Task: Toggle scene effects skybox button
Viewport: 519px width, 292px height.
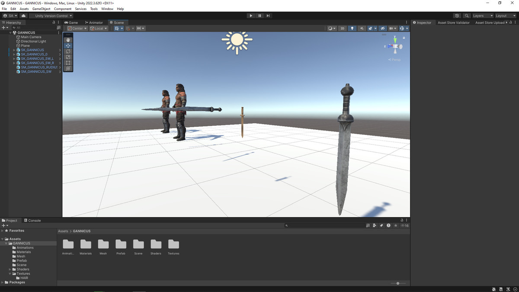Action: coord(371,28)
